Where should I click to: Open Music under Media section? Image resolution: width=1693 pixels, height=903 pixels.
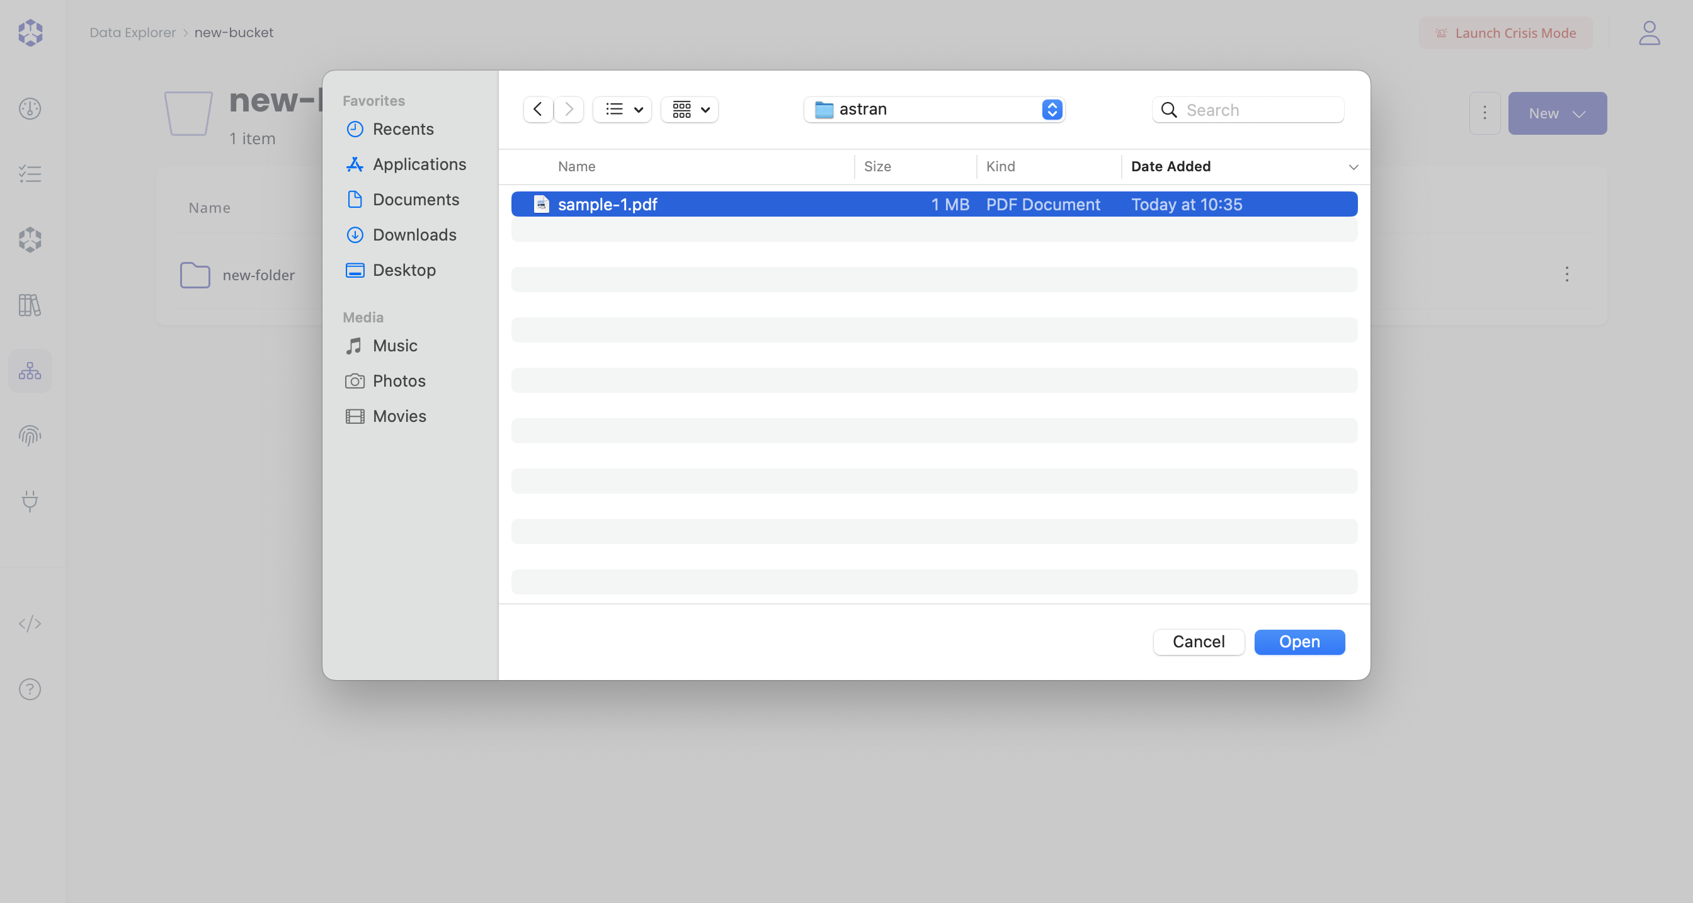(394, 346)
